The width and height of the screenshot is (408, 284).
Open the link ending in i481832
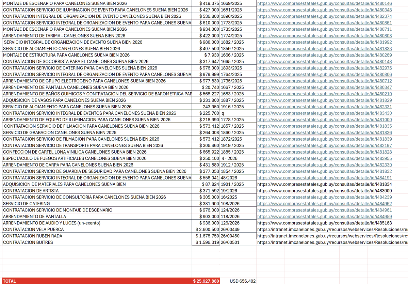(325, 171)
